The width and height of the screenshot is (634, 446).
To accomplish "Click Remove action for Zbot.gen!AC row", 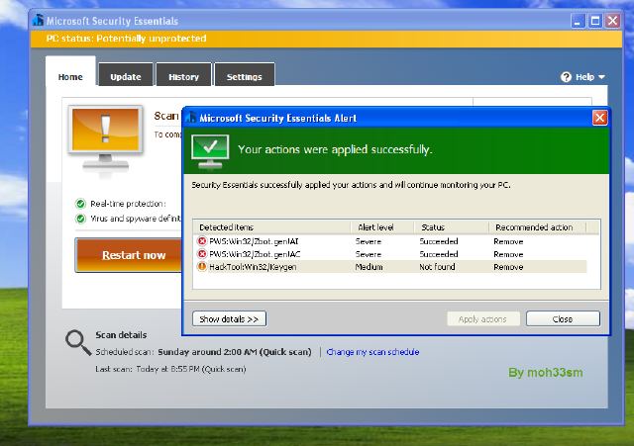I will 508,254.
